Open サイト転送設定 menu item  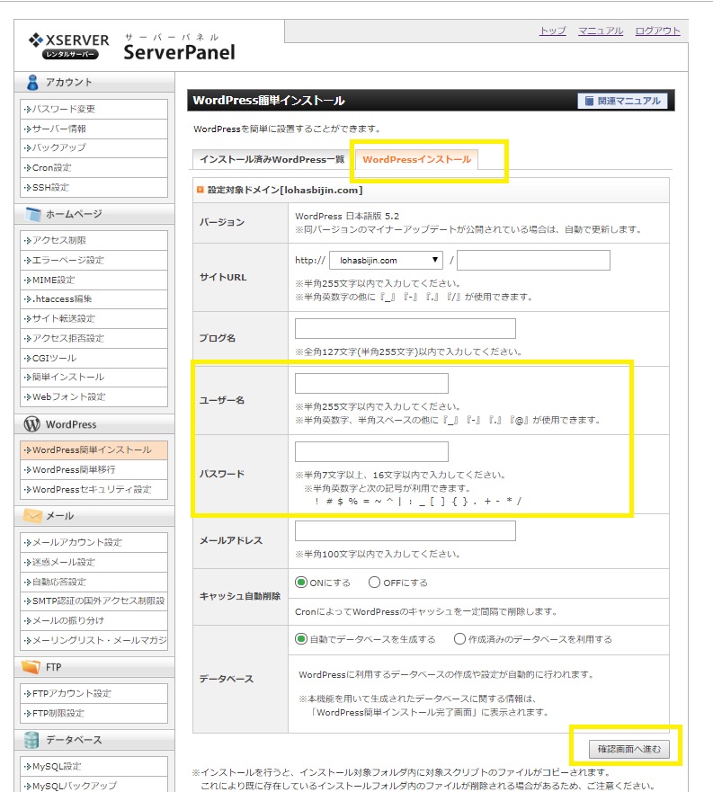[94, 319]
